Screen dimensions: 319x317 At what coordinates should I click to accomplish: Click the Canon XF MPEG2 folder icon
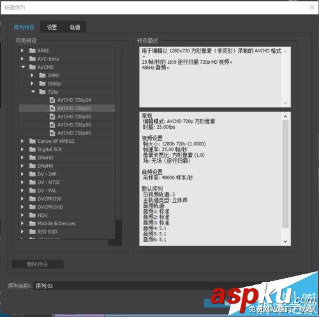click(33, 141)
